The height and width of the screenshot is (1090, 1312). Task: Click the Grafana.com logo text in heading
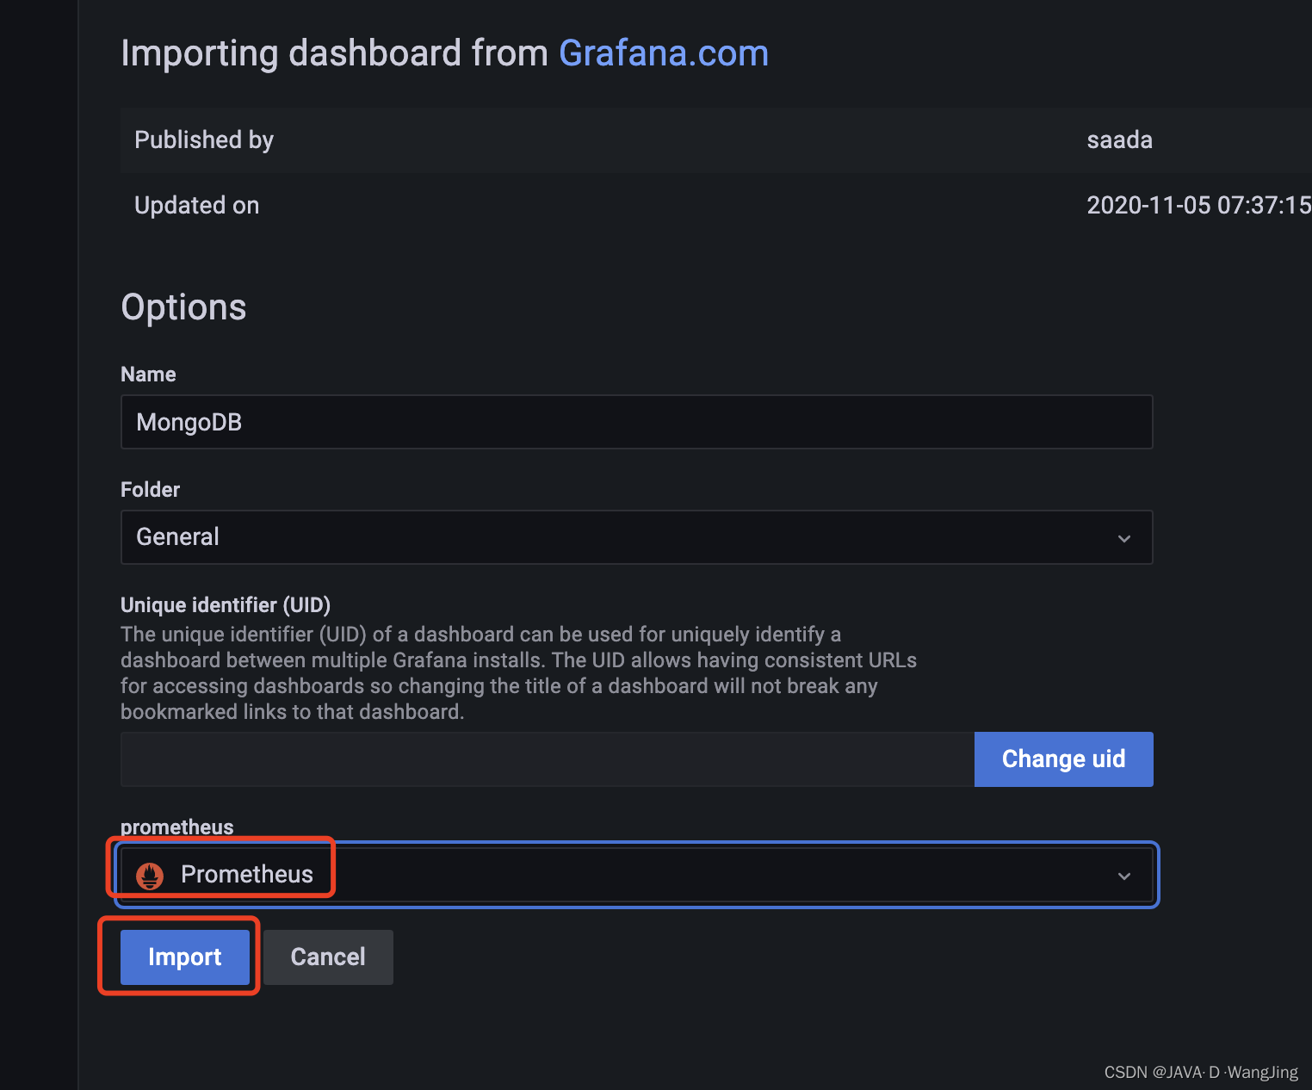(663, 53)
